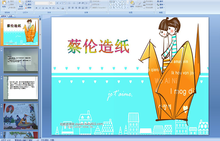Switch to the Outline (大纲) pane tab
The width and height of the screenshot is (220, 141).
(x=11, y=16)
